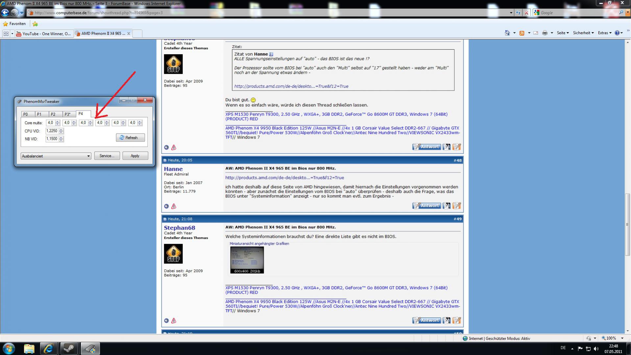Viewport: 631px width, 355px height.
Task: Click the address bar refresh icon
Action: [x=518, y=13]
